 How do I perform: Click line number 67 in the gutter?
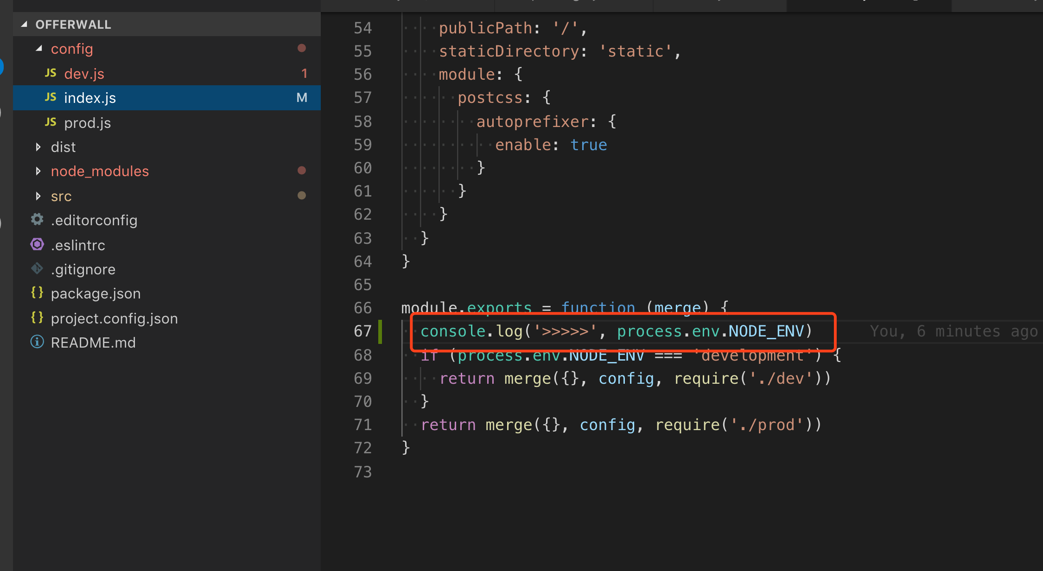[363, 331]
